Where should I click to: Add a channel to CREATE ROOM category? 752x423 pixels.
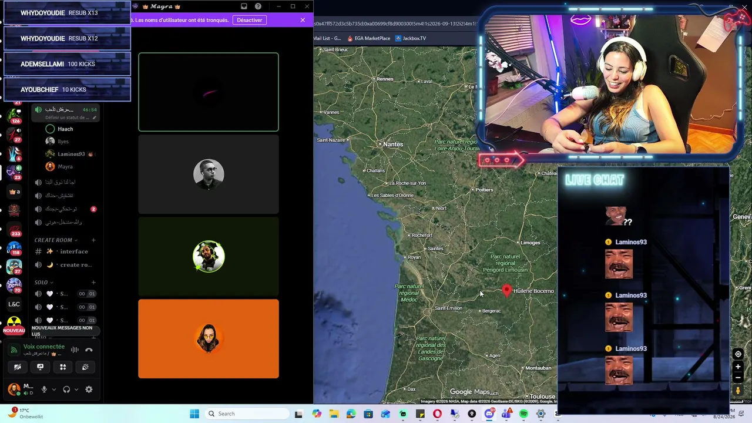pos(93,240)
